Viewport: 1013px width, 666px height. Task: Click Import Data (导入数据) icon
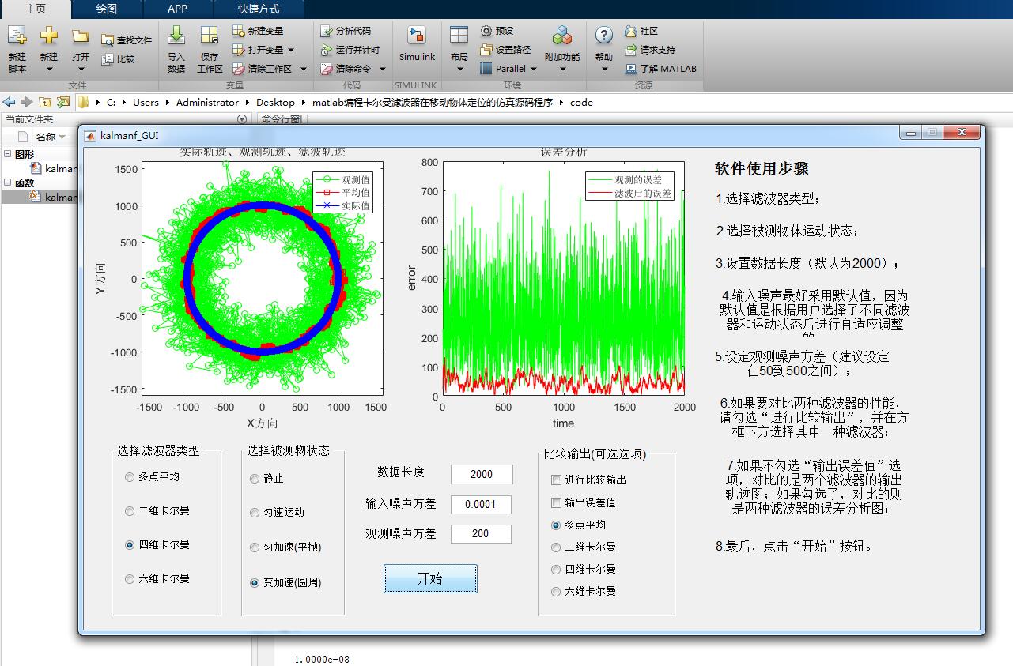(176, 36)
